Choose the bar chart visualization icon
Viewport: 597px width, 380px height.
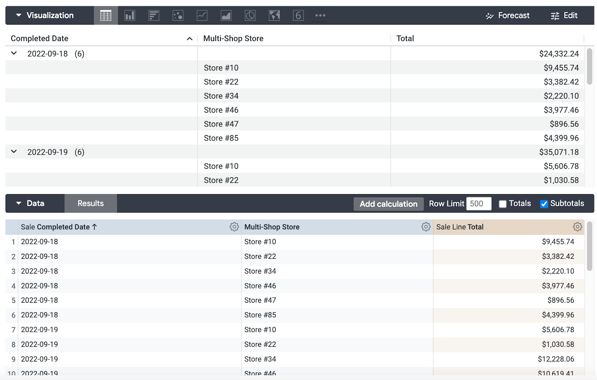click(x=154, y=16)
